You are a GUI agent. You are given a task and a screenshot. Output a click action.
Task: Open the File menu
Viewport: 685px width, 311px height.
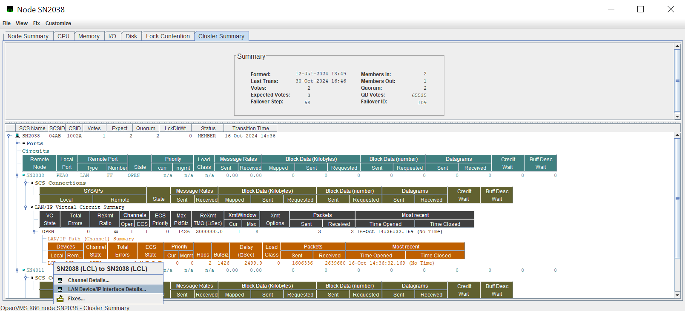click(6, 23)
